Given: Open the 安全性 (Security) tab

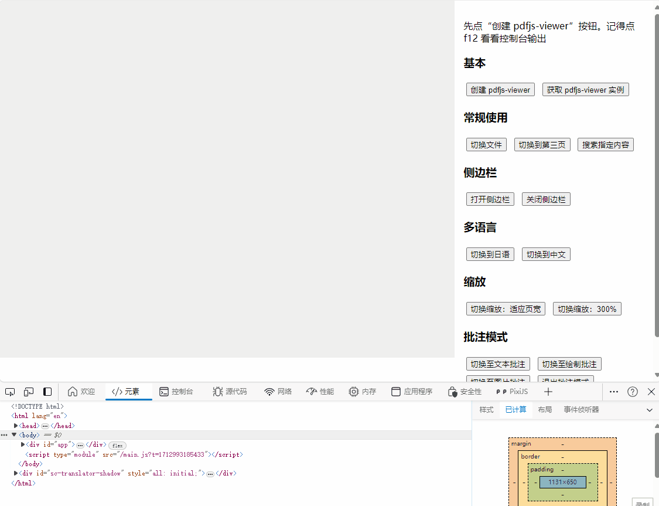Looking at the screenshot, I should (465, 392).
